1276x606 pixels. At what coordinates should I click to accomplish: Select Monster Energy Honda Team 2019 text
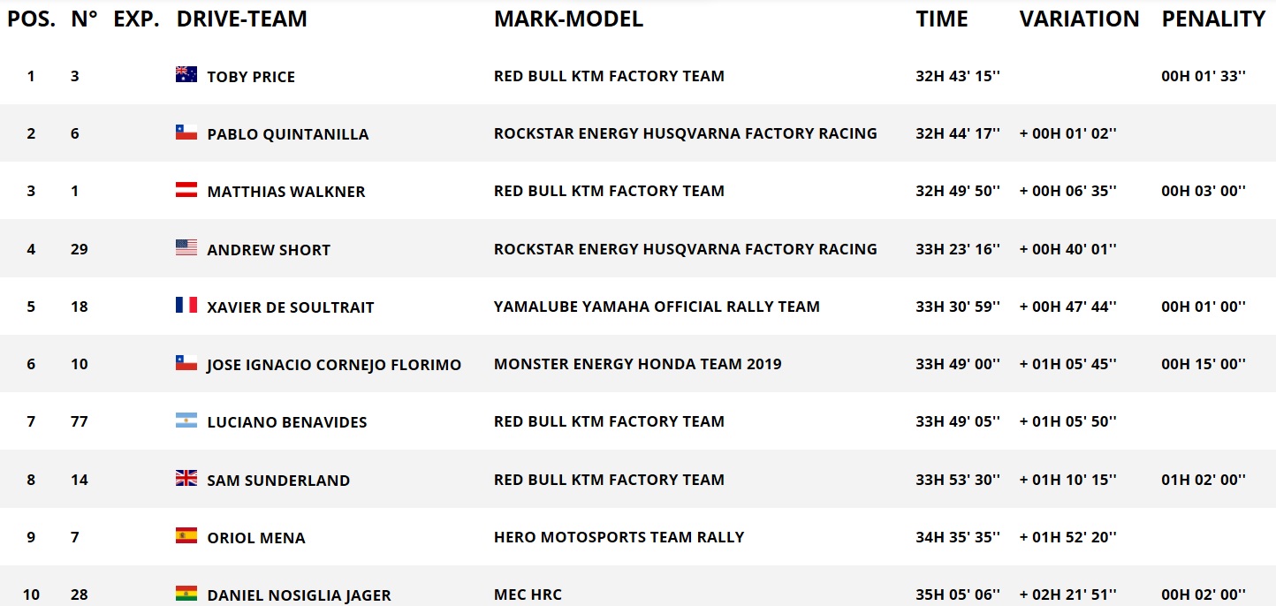637,363
